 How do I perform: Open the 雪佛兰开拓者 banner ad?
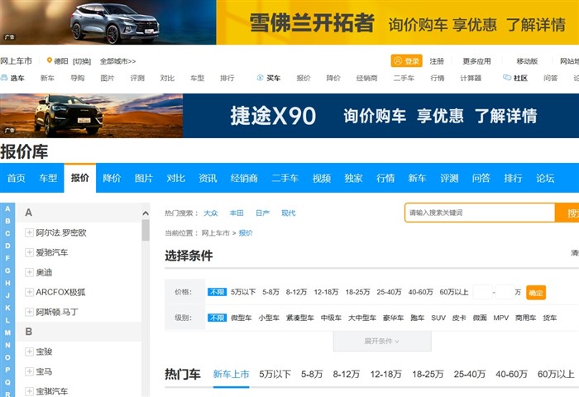click(x=289, y=22)
